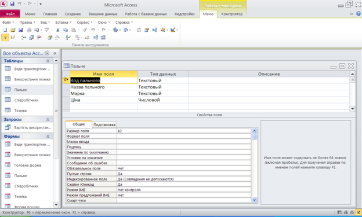Open the Файл ribbon tab
Image resolution: width=362 pixels, height=217 pixels.
point(10,14)
